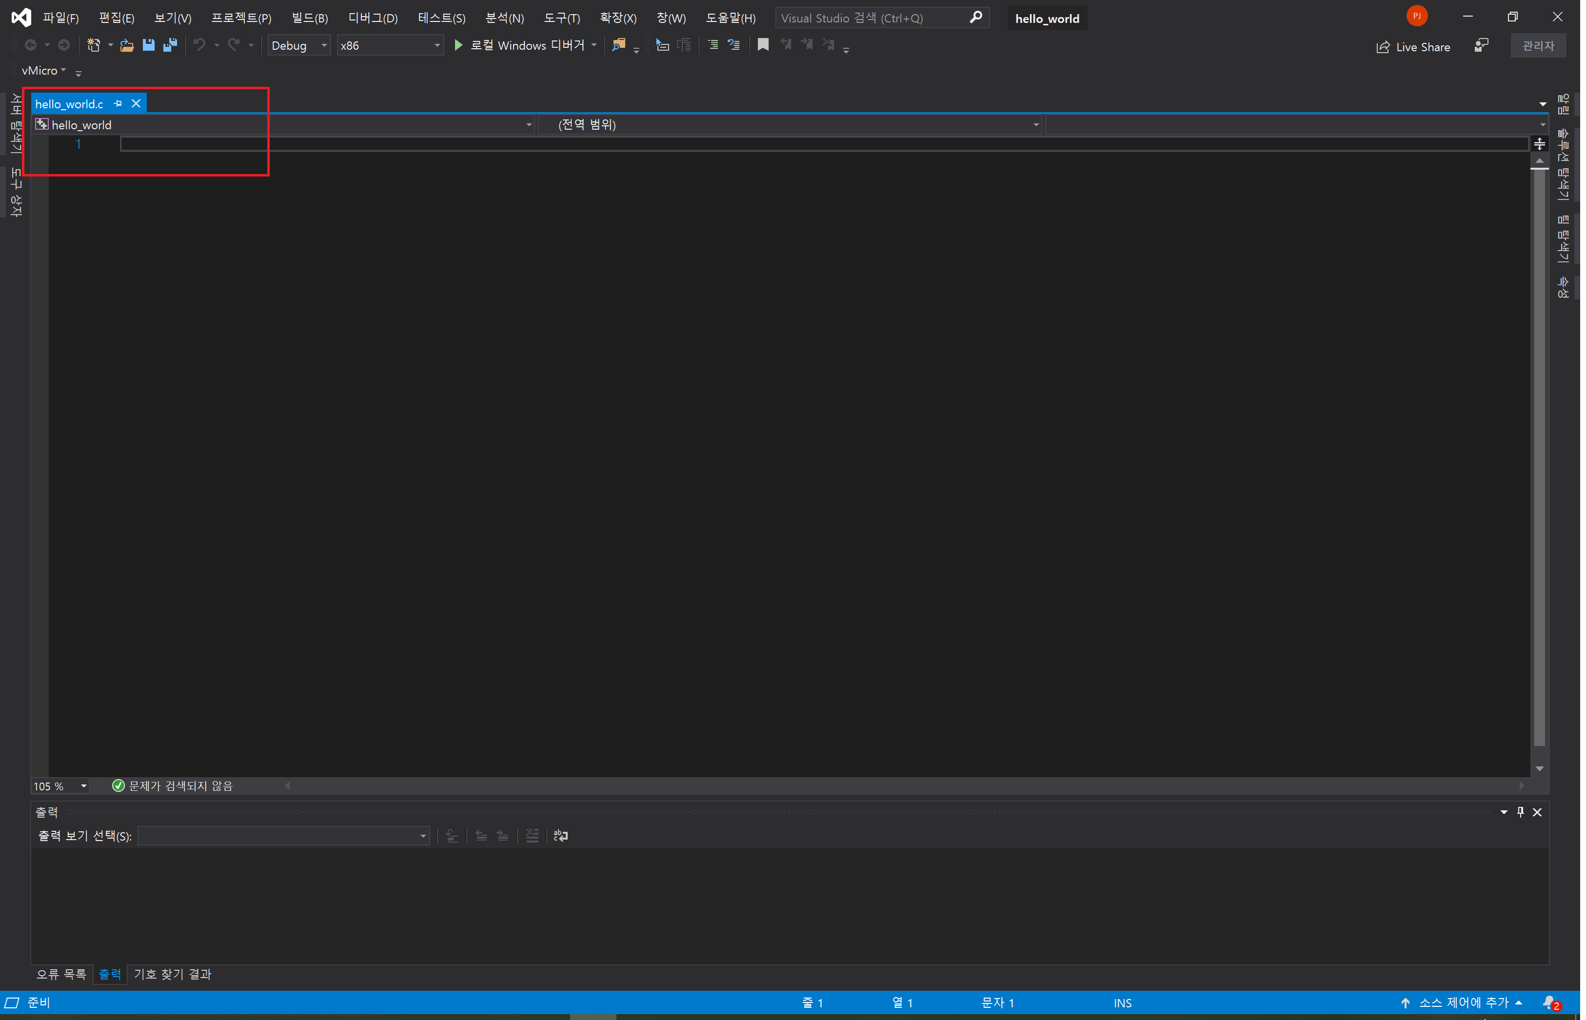This screenshot has width=1586, height=1020.
Task: Click the Live Share button
Action: (x=1413, y=47)
